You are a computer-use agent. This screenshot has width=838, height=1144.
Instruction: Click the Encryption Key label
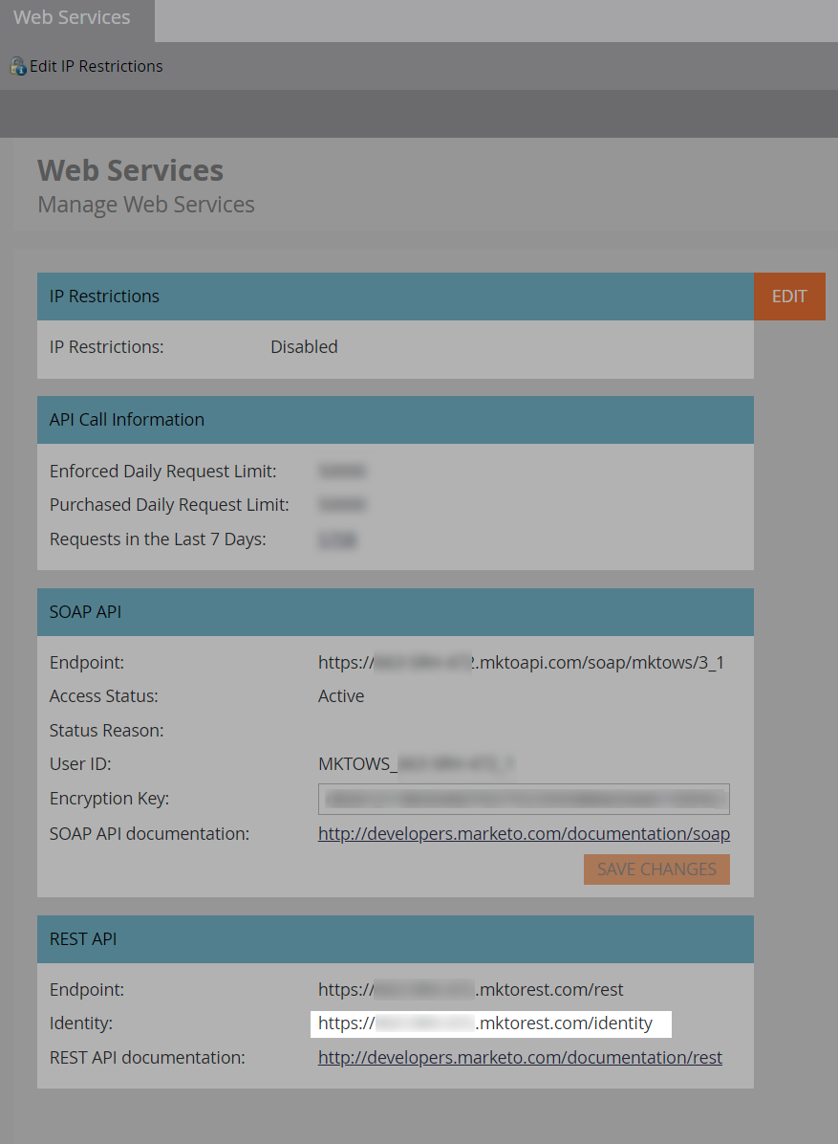(x=109, y=799)
